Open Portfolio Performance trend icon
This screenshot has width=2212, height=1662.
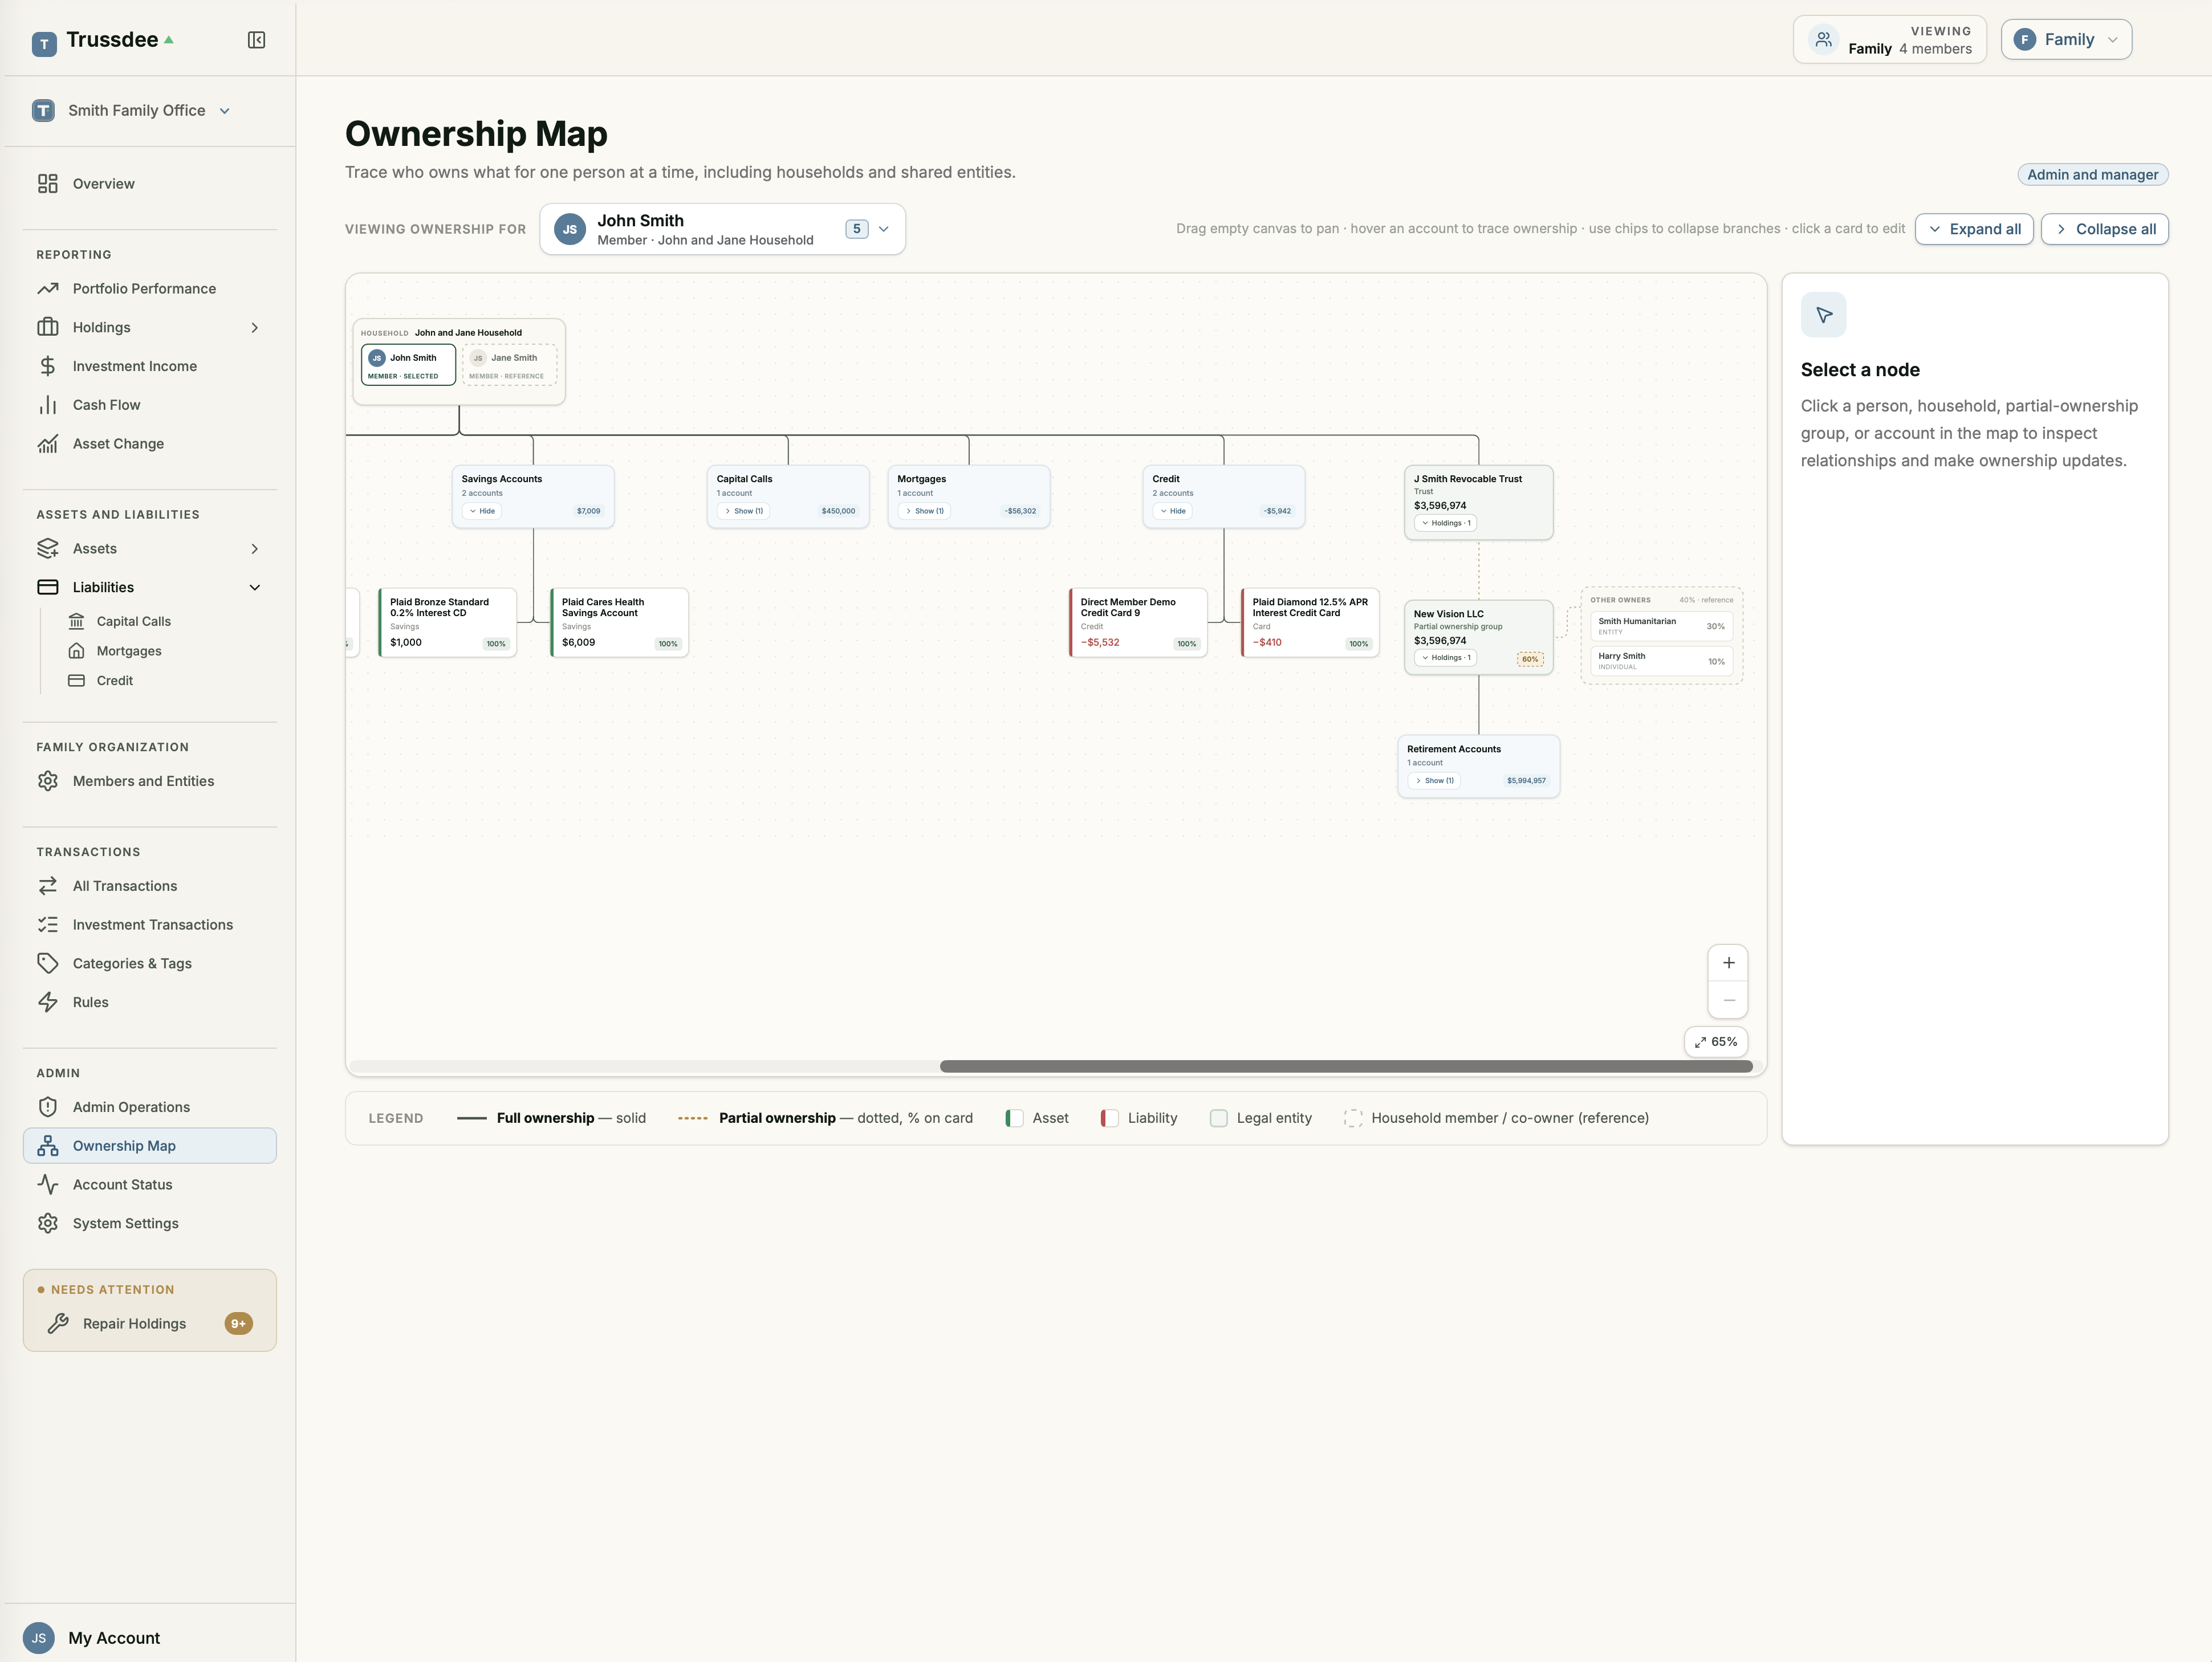pyautogui.click(x=48, y=289)
